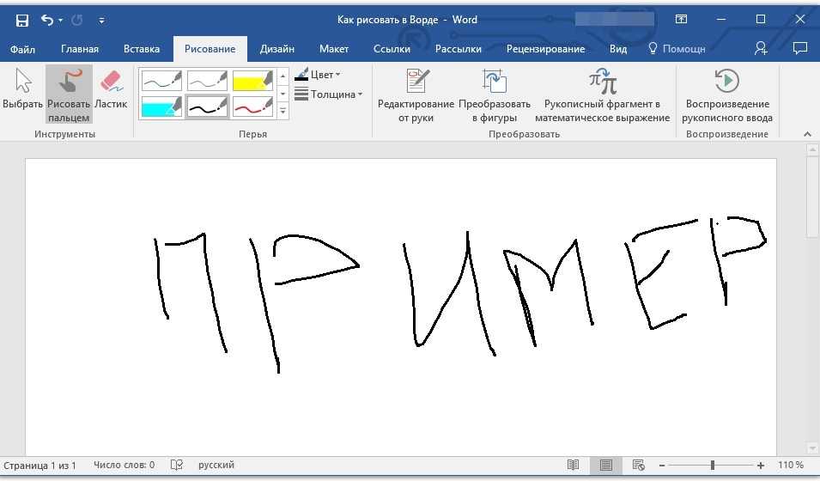Switch to the Вставка tab
Viewport: 820px width, 481px height.
(141, 49)
